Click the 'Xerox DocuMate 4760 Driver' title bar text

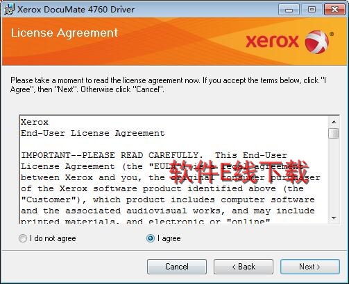(x=76, y=10)
